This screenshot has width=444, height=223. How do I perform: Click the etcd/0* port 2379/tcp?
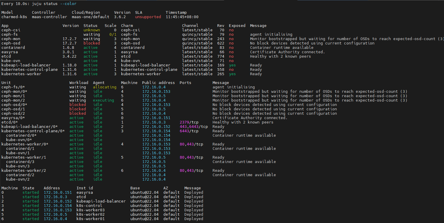coord(189,122)
